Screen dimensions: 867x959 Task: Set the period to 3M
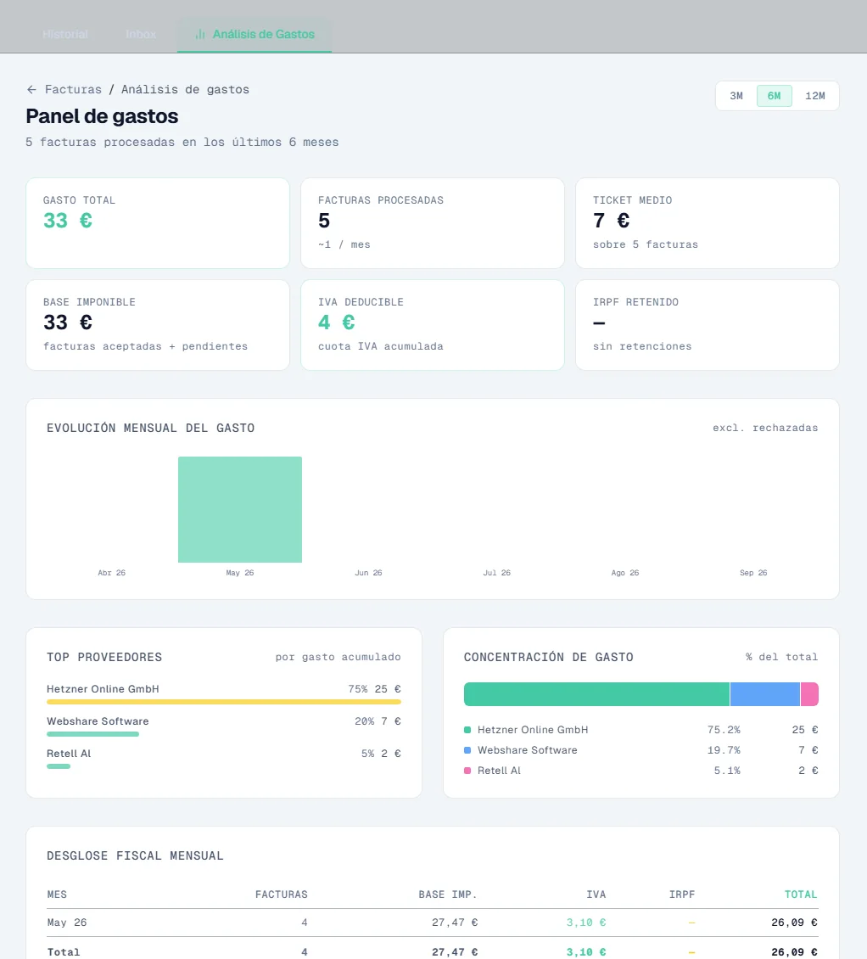click(736, 96)
